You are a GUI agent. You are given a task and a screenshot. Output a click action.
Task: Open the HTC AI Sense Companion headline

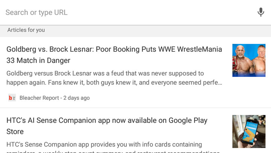pyautogui.click(x=107, y=121)
